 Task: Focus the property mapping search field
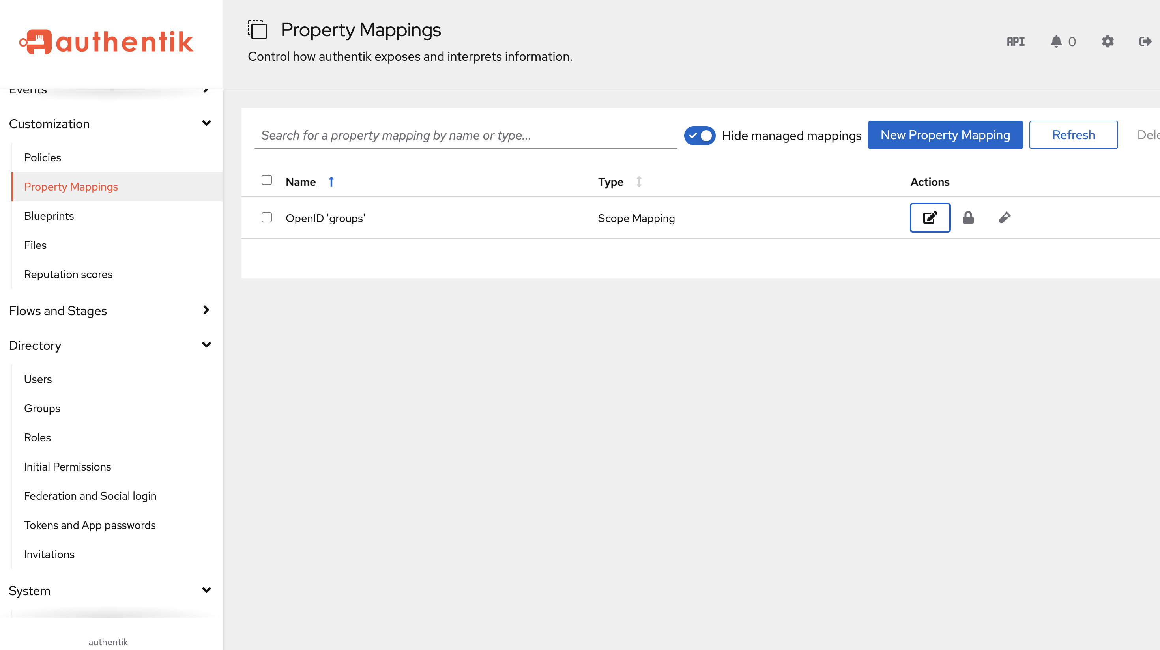(x=466, y=136)
